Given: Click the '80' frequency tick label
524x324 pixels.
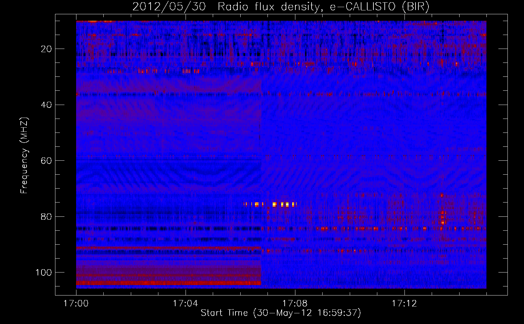Looking at the screenshot, I should point(46,217).
